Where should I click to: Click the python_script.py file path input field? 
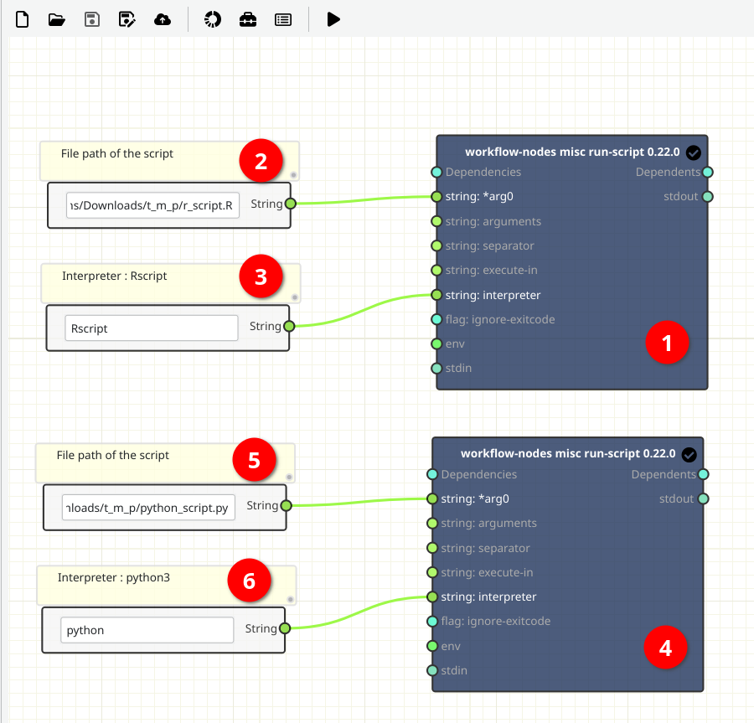pos(148,508)
